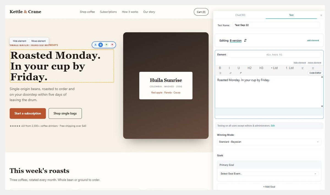Image resolution: width=330 pixels, height=195 pixels.
Task: Click the 4.9 rating text line
Action: 48,126
